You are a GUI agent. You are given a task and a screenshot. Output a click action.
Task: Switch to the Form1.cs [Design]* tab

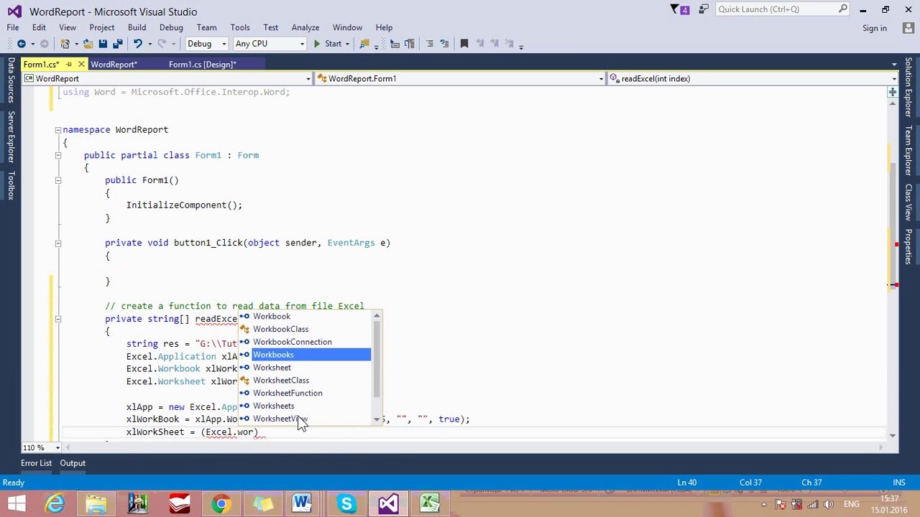tap(203, 65)
